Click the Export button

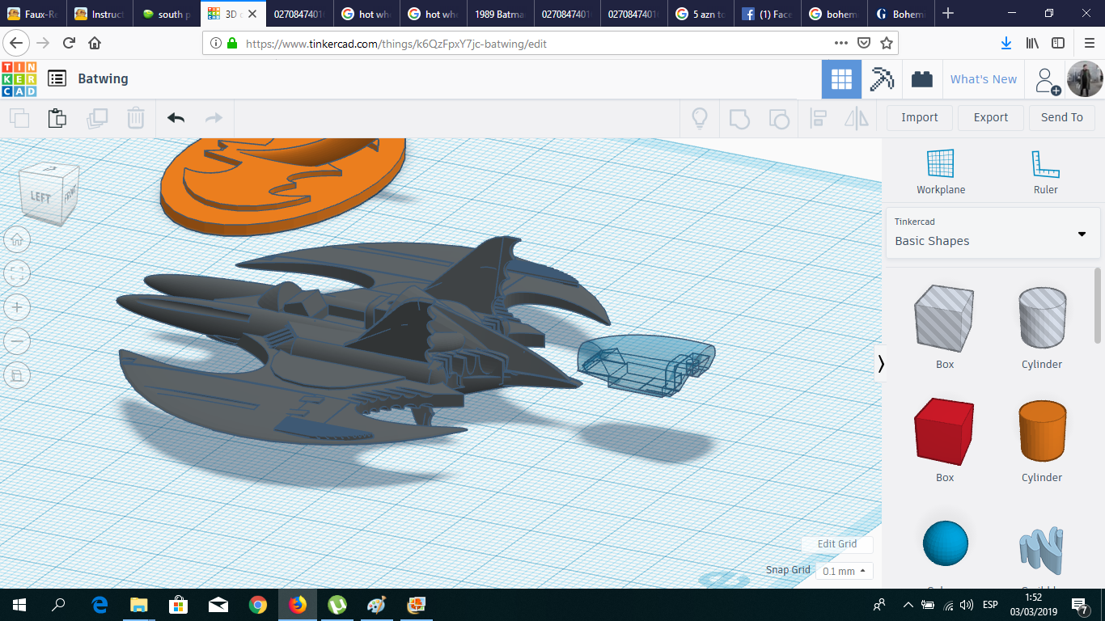[x=991, y=118]
